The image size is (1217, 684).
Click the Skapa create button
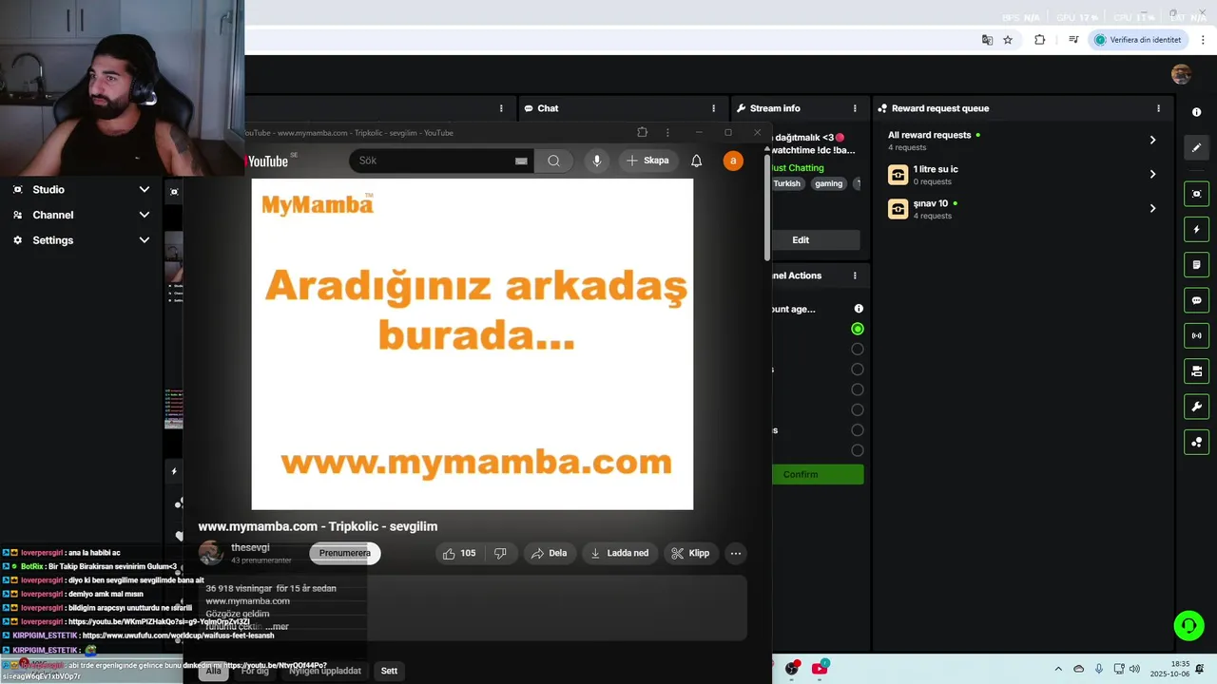coord(647,161)
